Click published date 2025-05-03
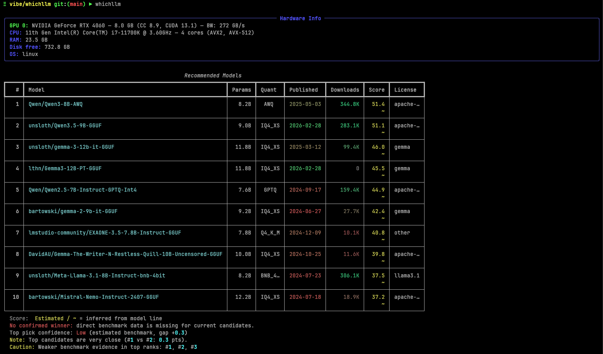603x354 pixels. tap(305, 104)
